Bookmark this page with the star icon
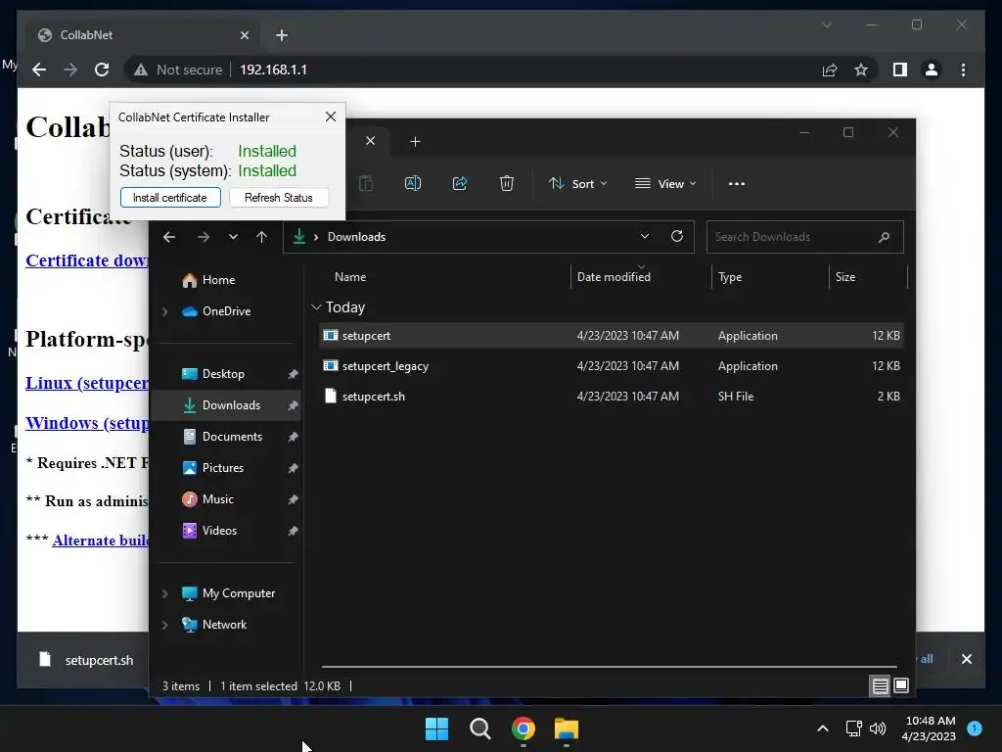 pyautogui.click(x=861, y=70)
